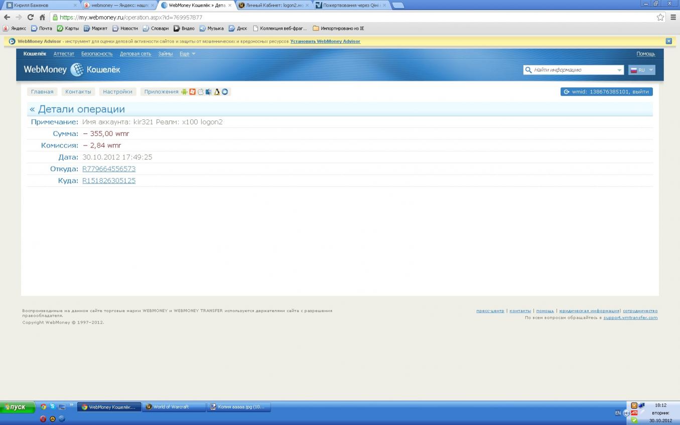680x425 pixels.
Task: Click the Android app icon
Action: tap(184, 92)
